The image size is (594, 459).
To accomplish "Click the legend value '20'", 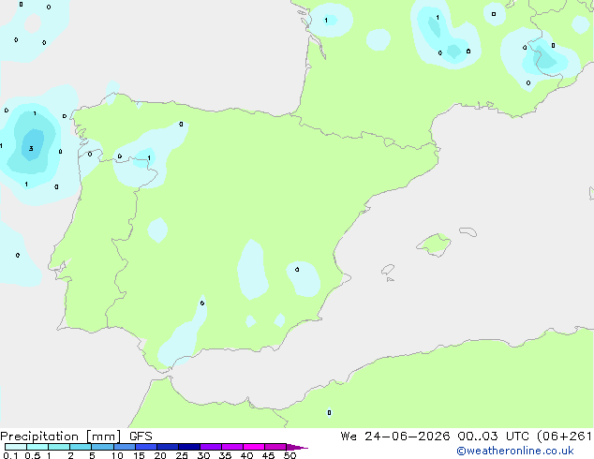I will 160,455.
